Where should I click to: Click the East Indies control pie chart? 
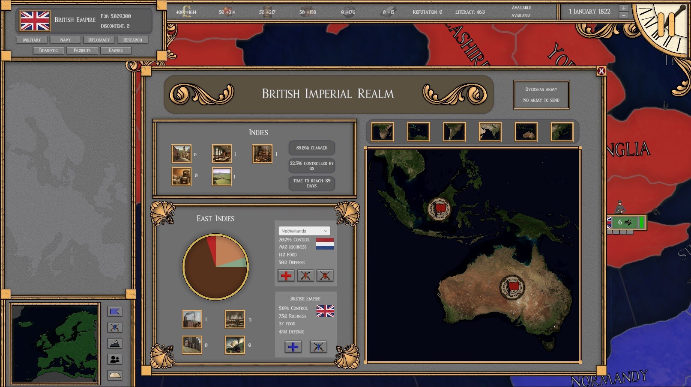tap(215, 267)
